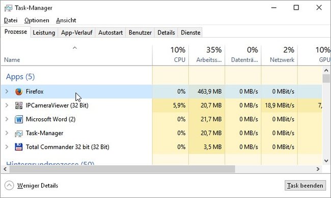Open the Optionen menu
Image resolution: width=331 pixels, height=198 pixels.
click(37, 20)
